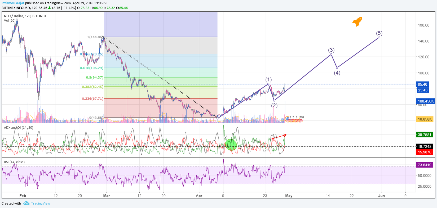Select the RSI (14, close) indicator label

(14, 162)
